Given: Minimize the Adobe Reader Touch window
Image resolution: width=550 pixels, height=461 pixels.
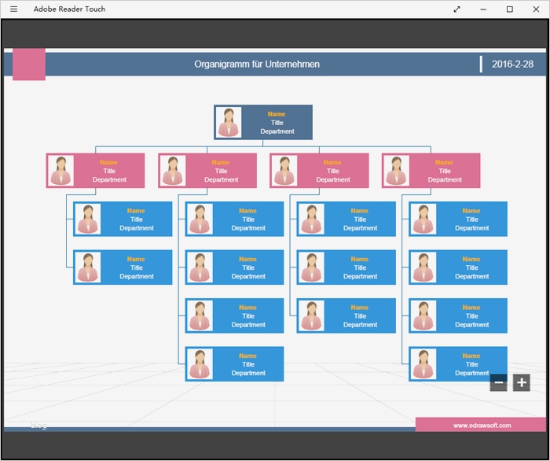Looking at the screenshot, I should 483,9.
